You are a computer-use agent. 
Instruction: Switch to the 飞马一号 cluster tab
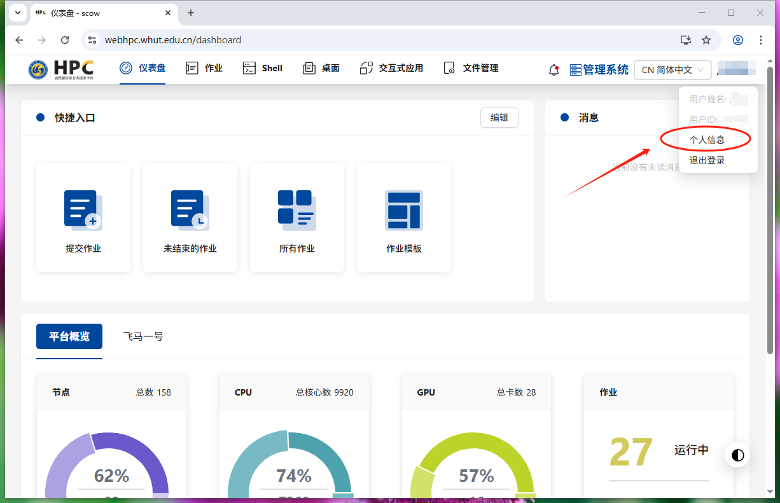tap(143, 336)
